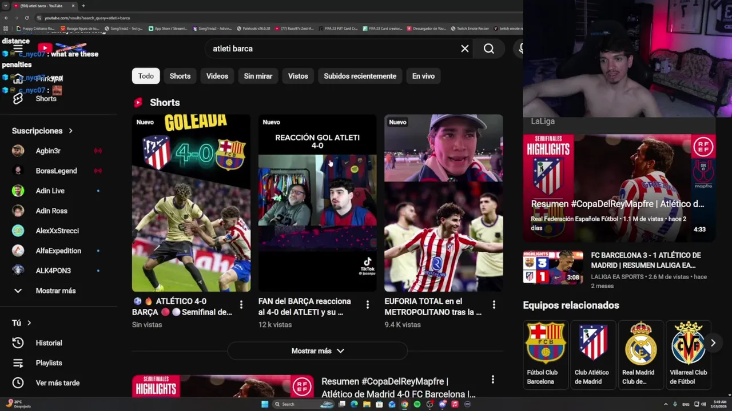Reload the page in the browser
The height and width of the screenshot is (411, 732).
(x=26, y=18)
